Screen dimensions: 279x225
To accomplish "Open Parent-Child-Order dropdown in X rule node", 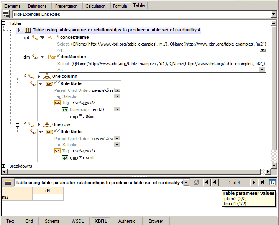I will tap(117, 90).
